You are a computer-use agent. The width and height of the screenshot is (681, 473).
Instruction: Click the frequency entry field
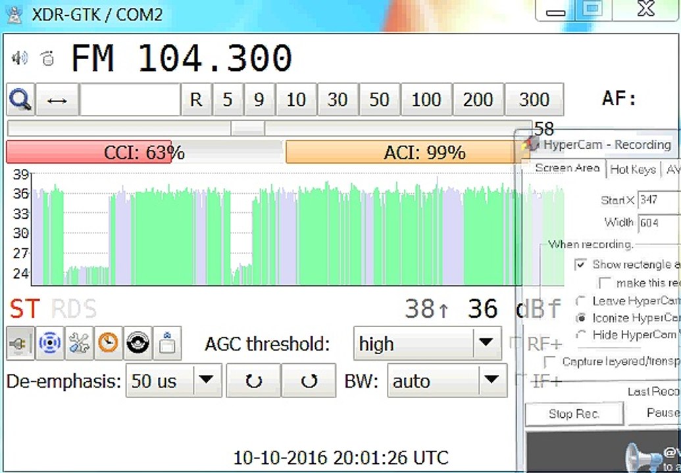coord(130,100)
